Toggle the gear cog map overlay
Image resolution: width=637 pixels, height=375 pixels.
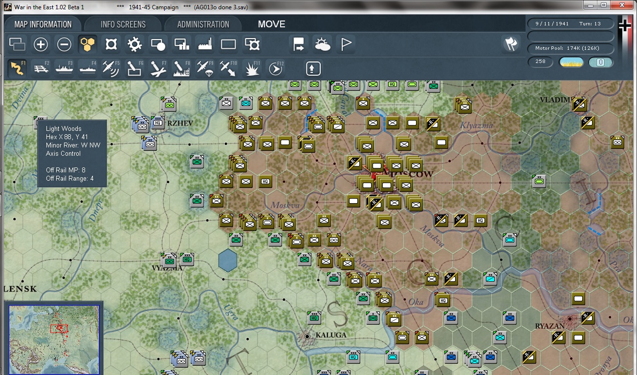[x=134, y=45]
